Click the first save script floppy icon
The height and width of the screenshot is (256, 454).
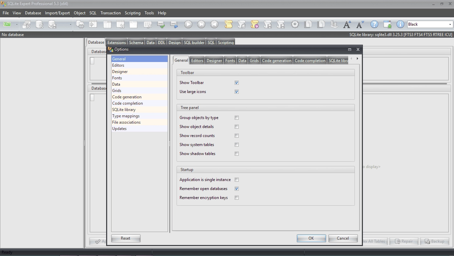268,24
